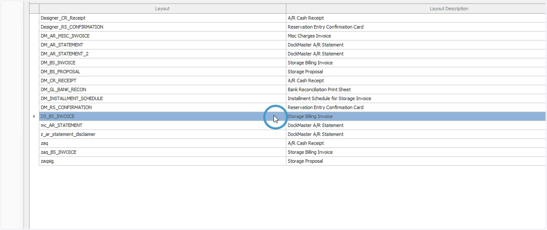Click Installment Schedule for Storage Invoice description
The height and width of the screenshot is (230, 547).
tap(329, 99)
